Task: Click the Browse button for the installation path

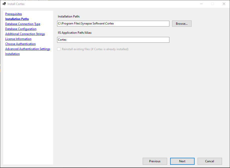Action: [x=182, y=23]
